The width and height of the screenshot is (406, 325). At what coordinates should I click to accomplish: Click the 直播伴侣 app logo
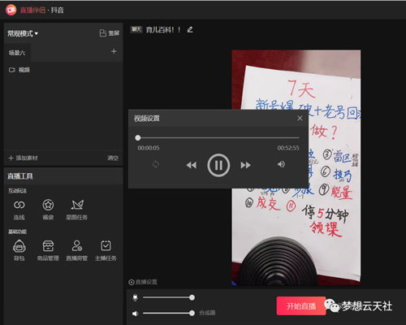[11, 11]
